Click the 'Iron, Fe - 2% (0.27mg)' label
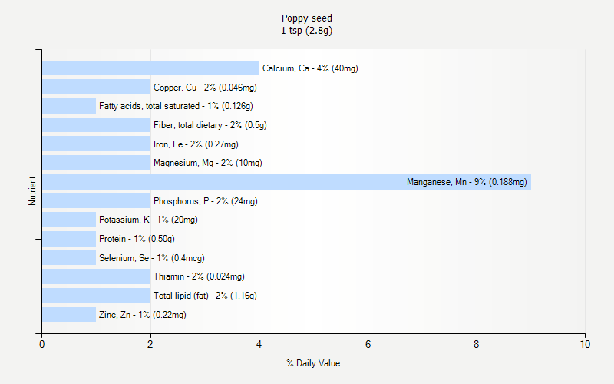This screenshot has height=384, width=614. pyautogui.click(x=196, y=144)
